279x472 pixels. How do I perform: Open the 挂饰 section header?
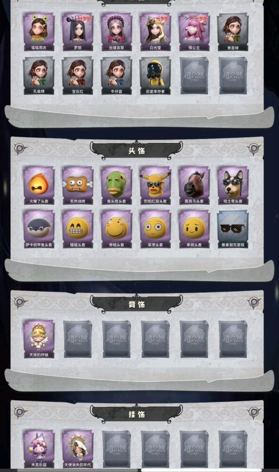coord(136,414)
